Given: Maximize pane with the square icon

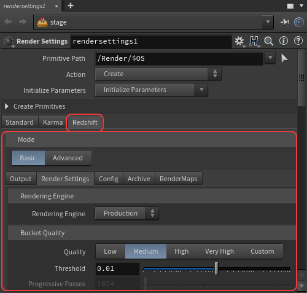Looking at the screenshot, I should (290, 6).
